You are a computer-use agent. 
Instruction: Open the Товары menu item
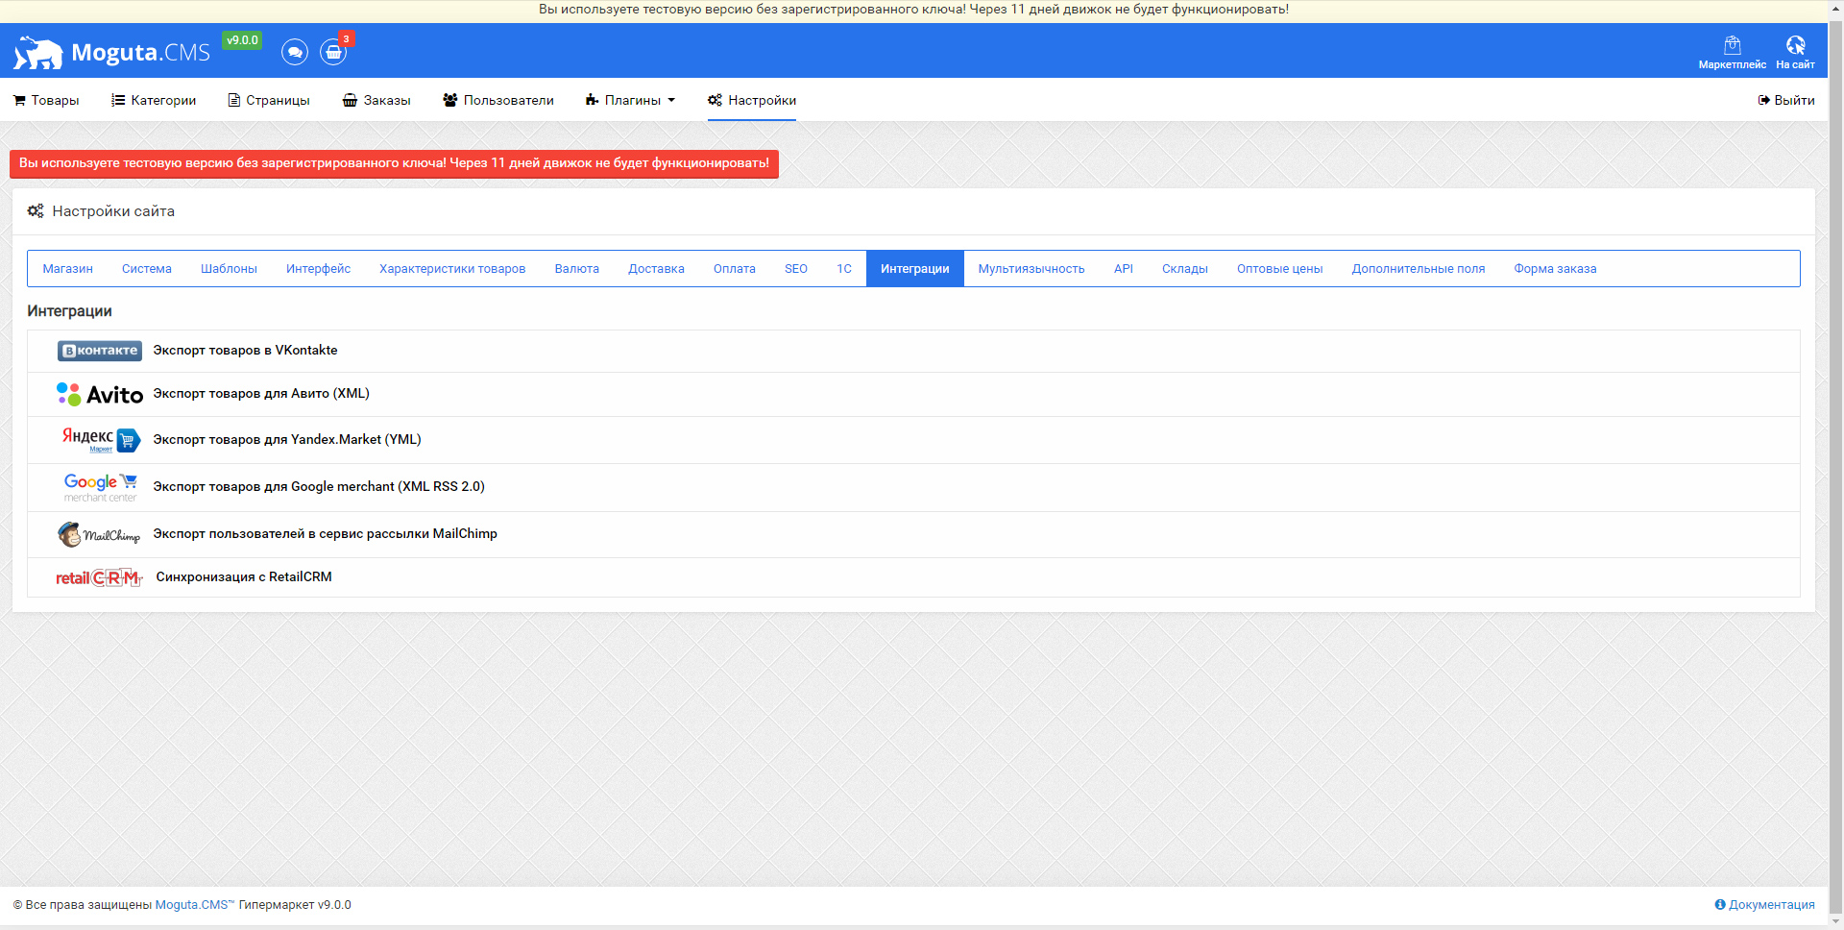coord(46,100)
